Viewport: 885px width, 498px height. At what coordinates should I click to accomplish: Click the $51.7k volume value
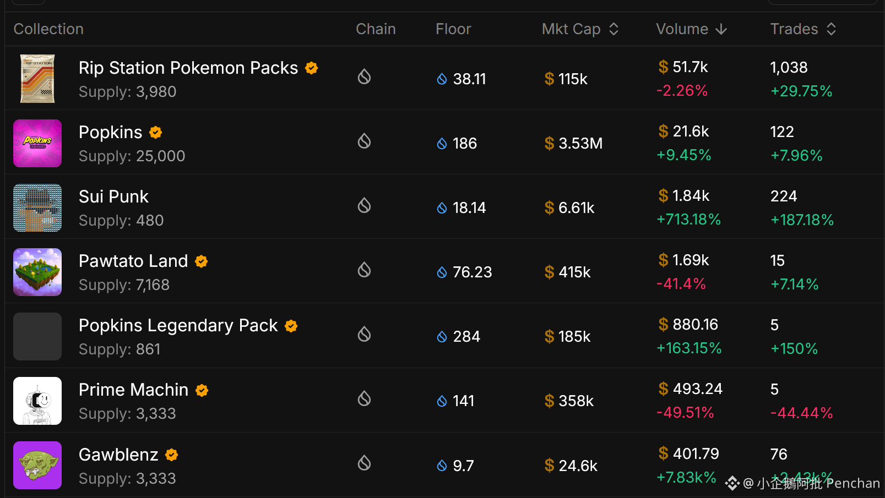pyautogui.click(x=683, y=67)
